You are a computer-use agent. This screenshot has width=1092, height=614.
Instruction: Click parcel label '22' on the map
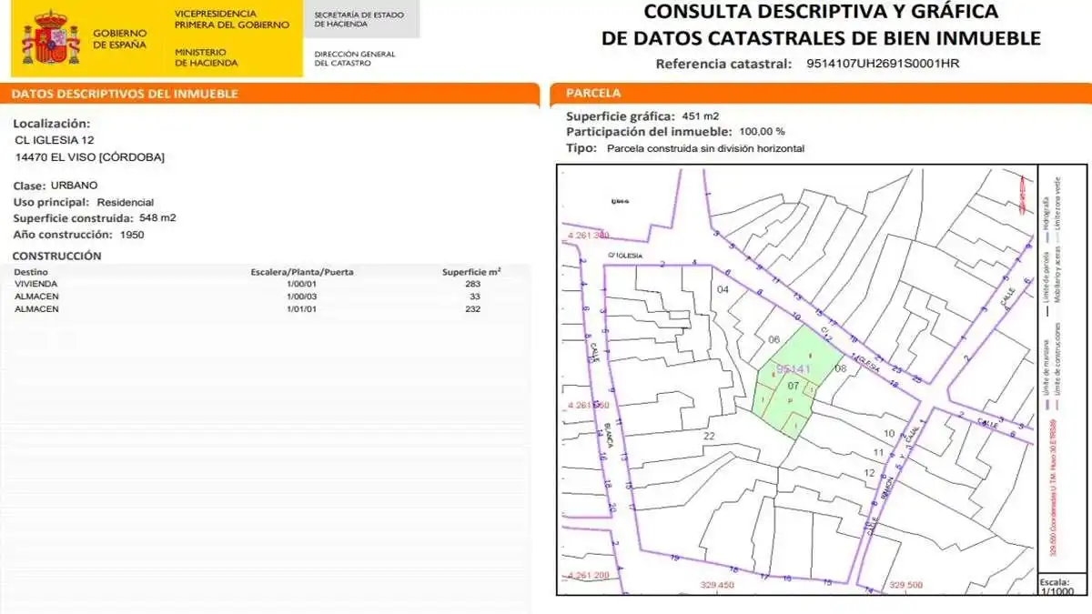coord(709,437)
